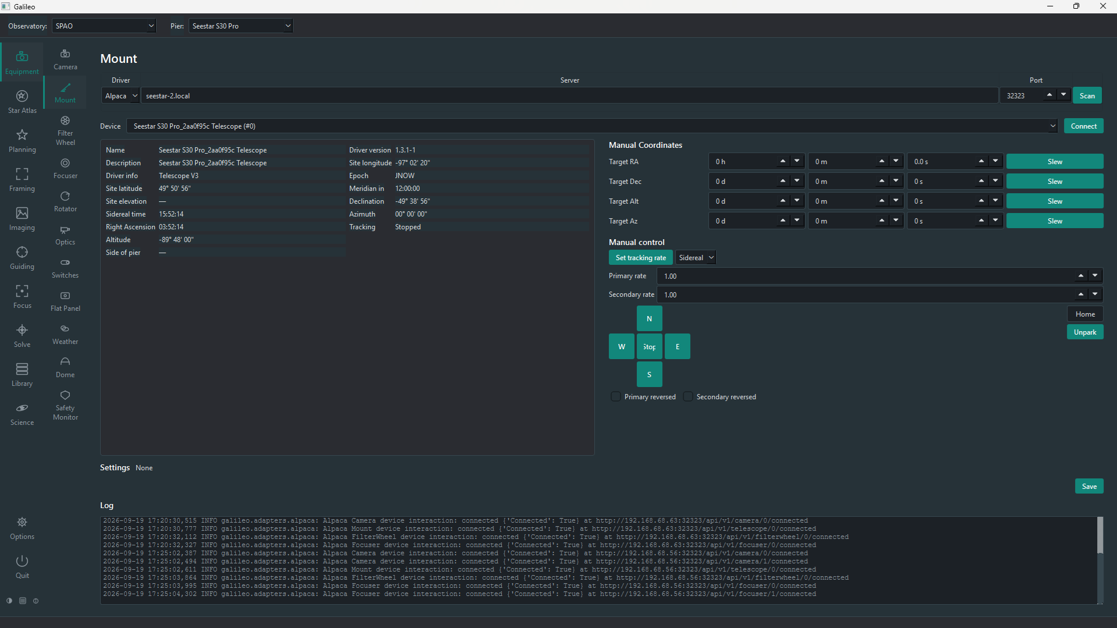Enable the Secondary reversed checkbox
This screenshot has height=628, width=1117.
click(x=688, y=397)
